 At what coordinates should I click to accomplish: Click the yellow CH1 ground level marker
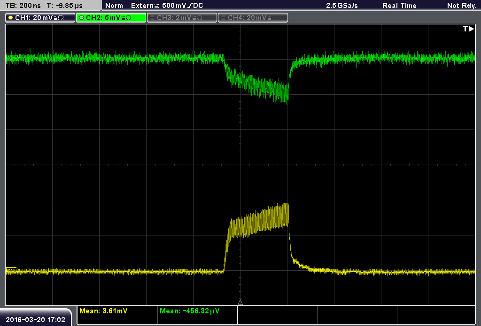[12, 271]
